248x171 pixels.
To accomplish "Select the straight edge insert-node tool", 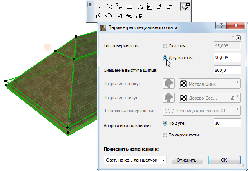I will [x=99, y=6].
